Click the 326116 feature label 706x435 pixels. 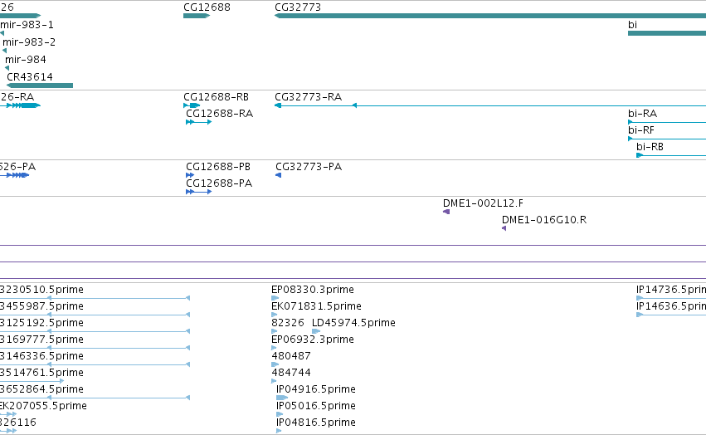pos(18,423)
